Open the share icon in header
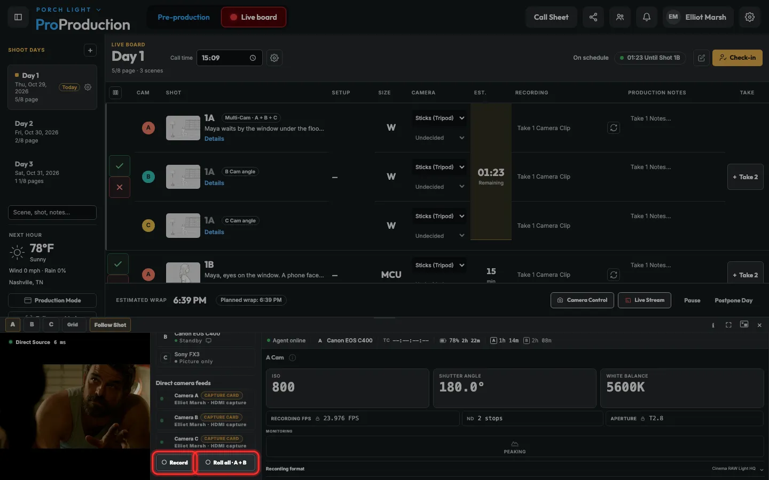This screenshot has height=480, width=769. click(x=593, y=17)
